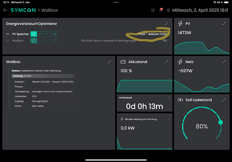Expand the Soll Ladestand tile
The height and width of the screenshot is (162, 232).
(x=224, y=100)
